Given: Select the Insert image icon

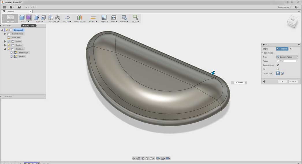Looking at the screenshot, I should (104, 18).
